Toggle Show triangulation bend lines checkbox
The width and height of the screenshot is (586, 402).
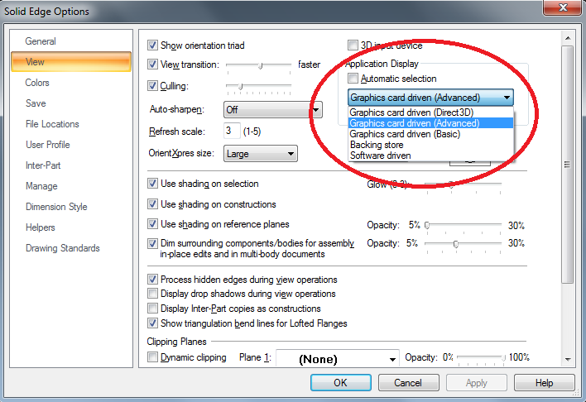[152, 323]
